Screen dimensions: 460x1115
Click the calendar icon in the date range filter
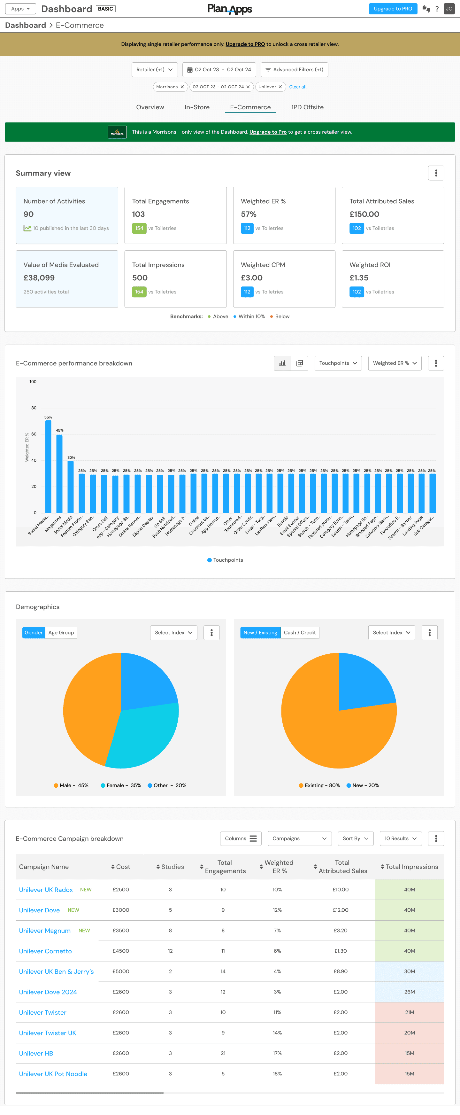(x=189, y=70)
